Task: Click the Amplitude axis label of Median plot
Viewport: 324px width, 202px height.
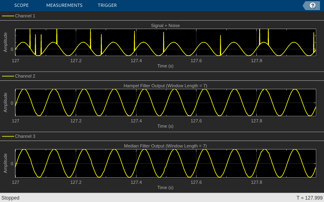Action: [x=5, y=163]
